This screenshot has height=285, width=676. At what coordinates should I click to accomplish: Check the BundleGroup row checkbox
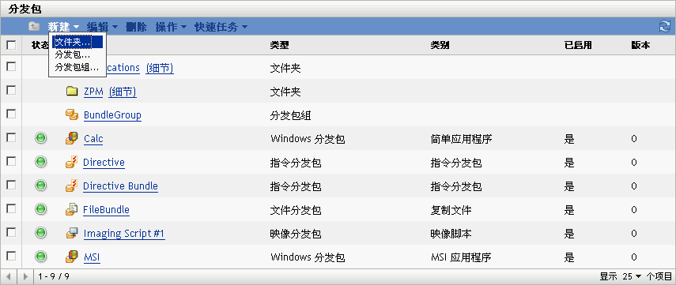pyautogui.click(x=11, y=114)
